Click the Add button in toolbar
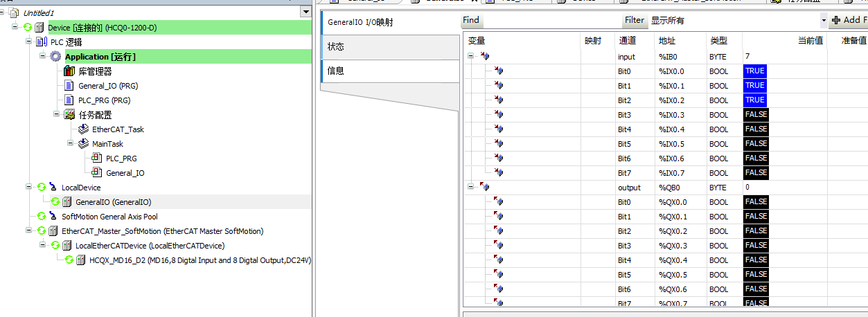This screenshot has height=317, width=868. (x=849, y=21)
